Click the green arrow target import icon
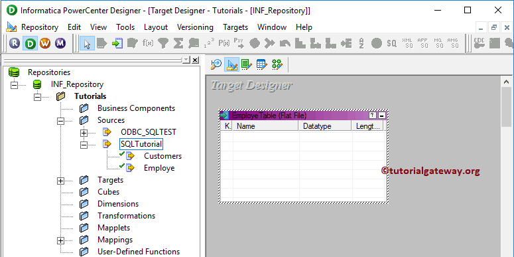 coord(117,43)
